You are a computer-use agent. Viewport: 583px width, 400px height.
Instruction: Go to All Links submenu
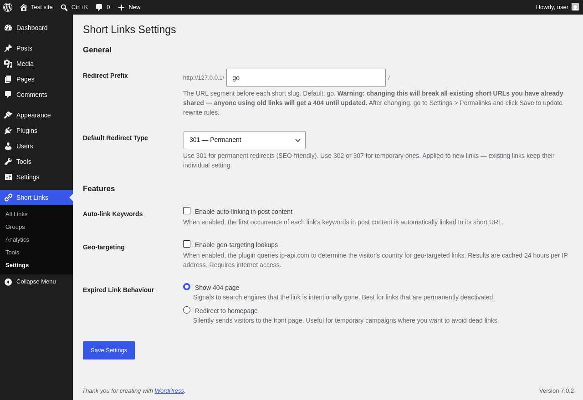click(x=36, y=214)
